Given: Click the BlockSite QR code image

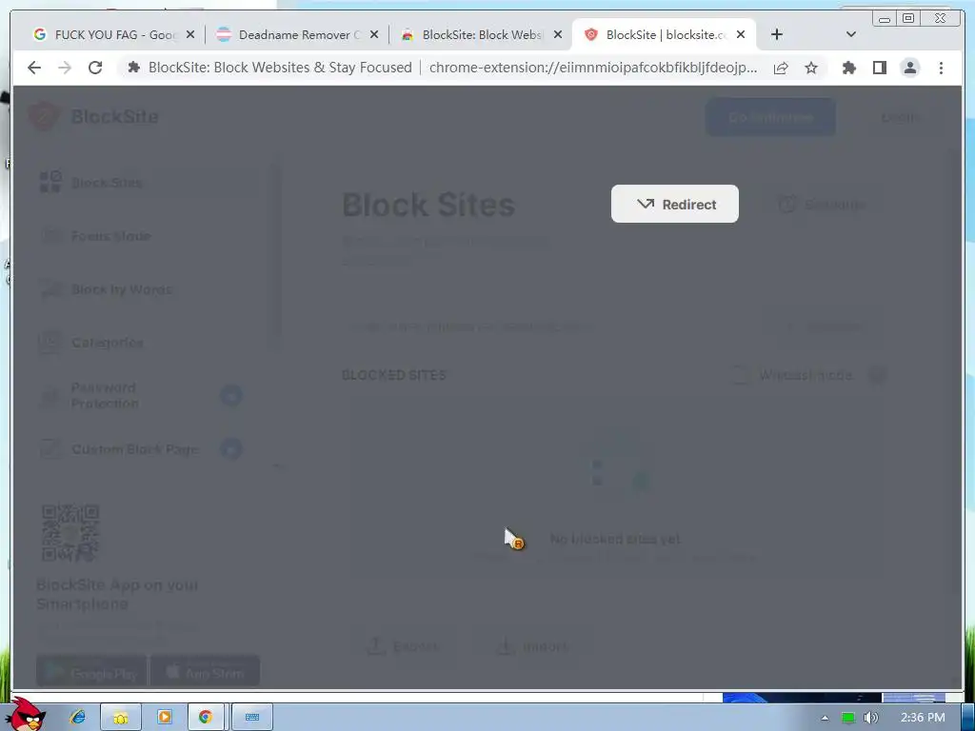Looking at the screenshot, I should pos(70,533).
